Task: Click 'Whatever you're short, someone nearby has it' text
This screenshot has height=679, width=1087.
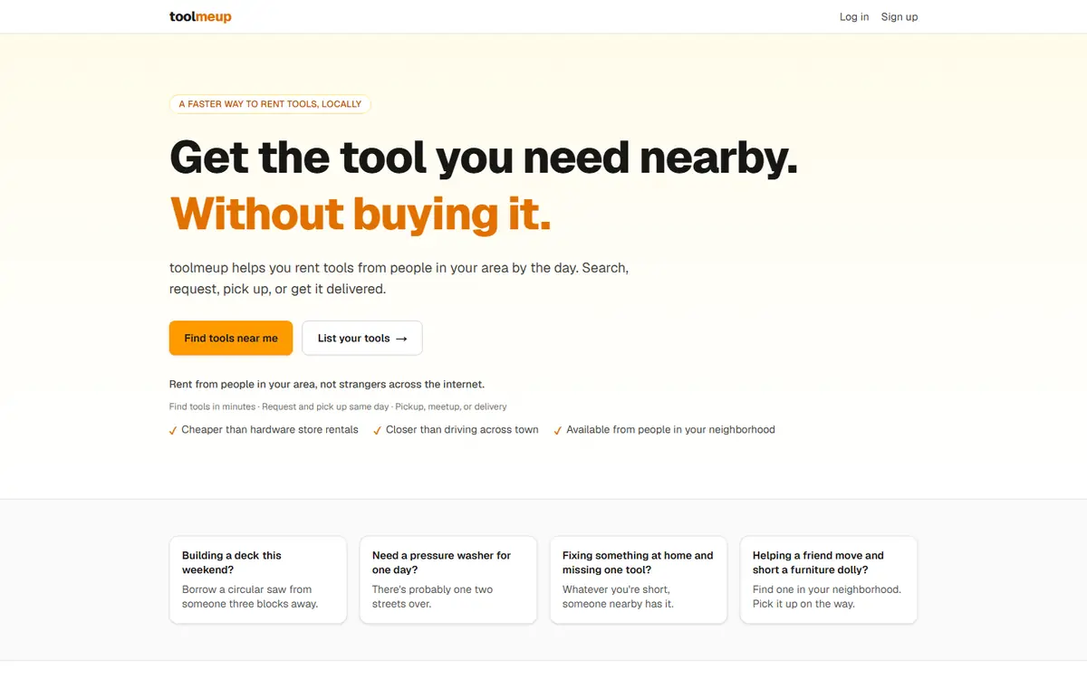Action: (618, 597)
